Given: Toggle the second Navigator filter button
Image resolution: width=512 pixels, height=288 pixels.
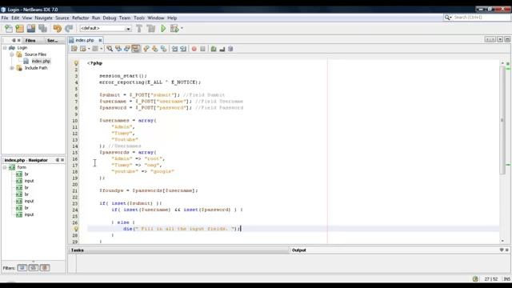Looking at the screenshot, I should (x=34, y=268).
